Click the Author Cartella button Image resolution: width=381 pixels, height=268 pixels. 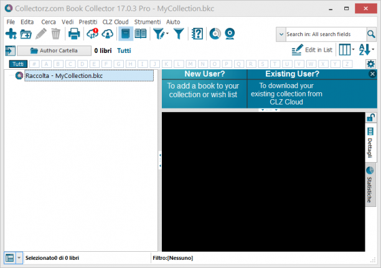point(54,50)
